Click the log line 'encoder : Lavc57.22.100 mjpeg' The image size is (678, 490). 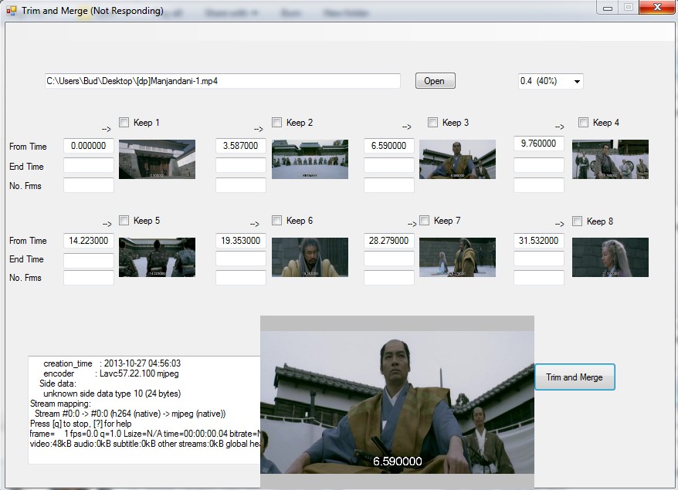[110, 373]
